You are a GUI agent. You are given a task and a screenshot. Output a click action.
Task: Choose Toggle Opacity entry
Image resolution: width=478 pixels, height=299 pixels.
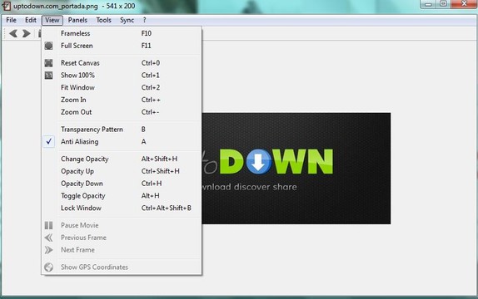[122, 195]
